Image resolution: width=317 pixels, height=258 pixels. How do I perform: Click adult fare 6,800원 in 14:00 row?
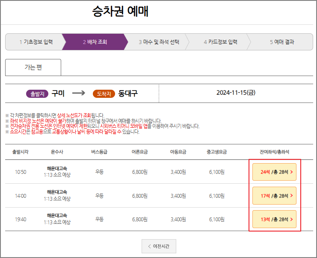click(x=140, y=196)
